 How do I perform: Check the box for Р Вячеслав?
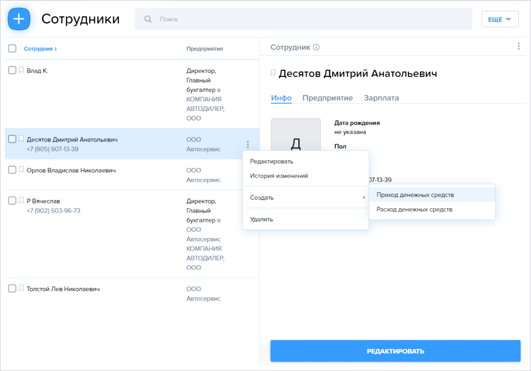pos(12,201)
